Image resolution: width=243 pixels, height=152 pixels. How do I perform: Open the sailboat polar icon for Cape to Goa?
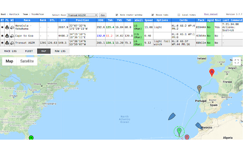(7, 36)
